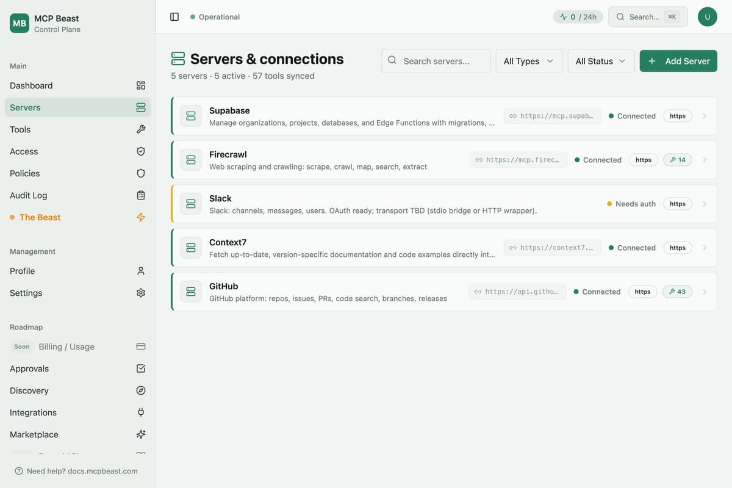
Task: Click the Slack https transport badge
Action: 678,204
